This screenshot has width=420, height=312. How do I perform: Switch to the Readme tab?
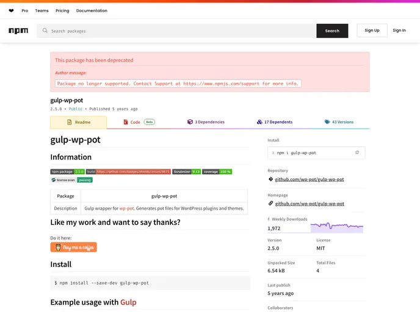point(79,122)
